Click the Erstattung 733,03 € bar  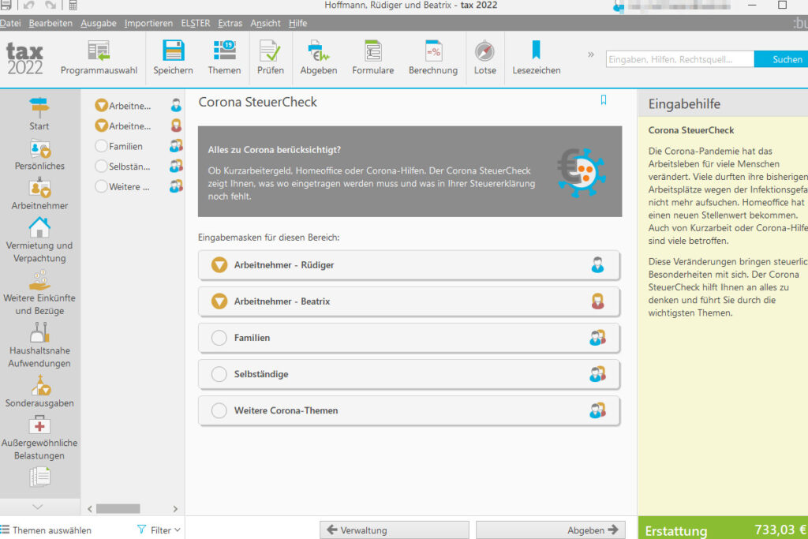pyautogui.click(x=723, y=529)
